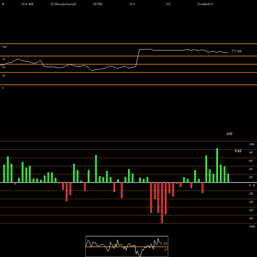Click the 'SI MunafaSutraR' header text
This screenshot has height=257, width=257.
click(x=63, y=4)
